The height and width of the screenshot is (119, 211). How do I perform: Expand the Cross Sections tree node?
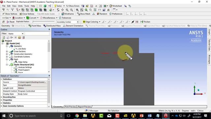coord(7,52)
